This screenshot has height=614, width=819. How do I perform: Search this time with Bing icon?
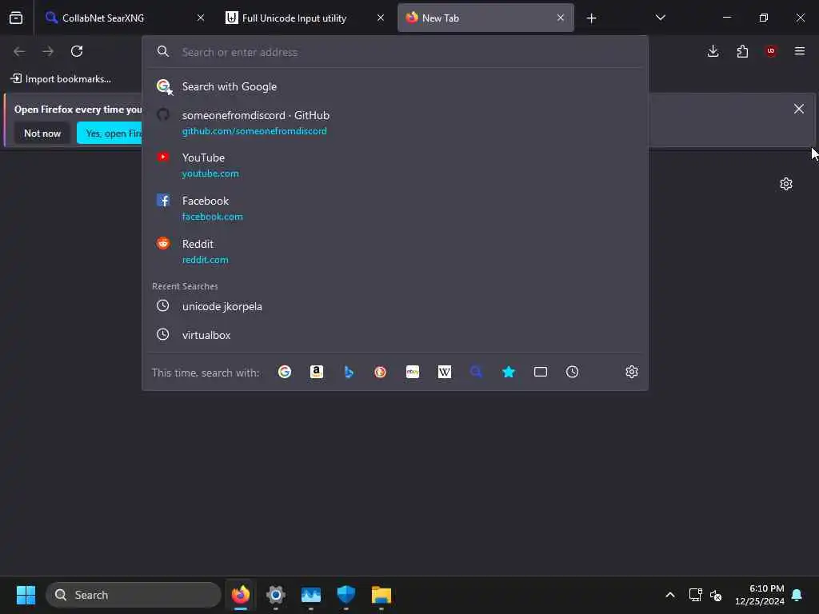click(x=349, y=372)
